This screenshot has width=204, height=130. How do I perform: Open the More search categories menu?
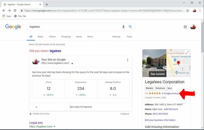coord(90,37)
